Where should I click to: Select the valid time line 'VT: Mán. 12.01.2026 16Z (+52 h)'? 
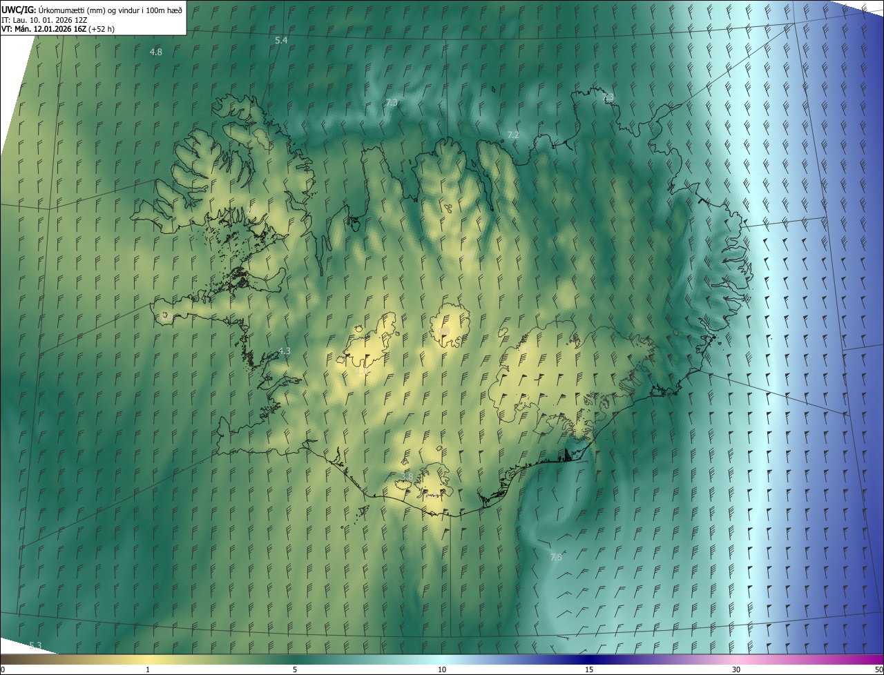click(58, 29)
